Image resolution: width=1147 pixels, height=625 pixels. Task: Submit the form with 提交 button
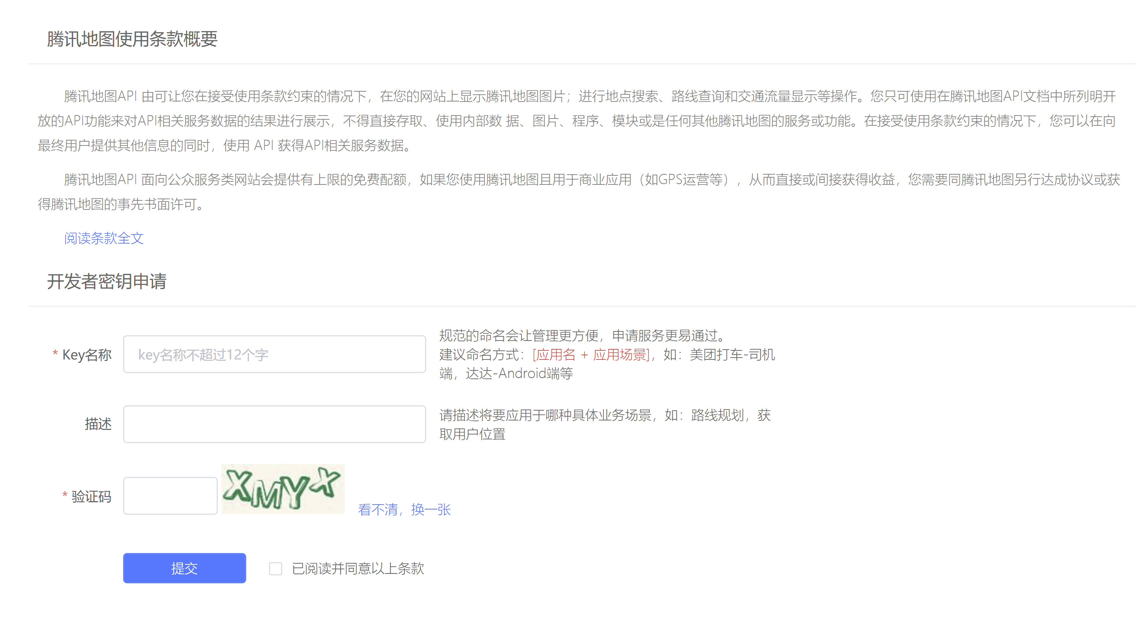[184, 568]
